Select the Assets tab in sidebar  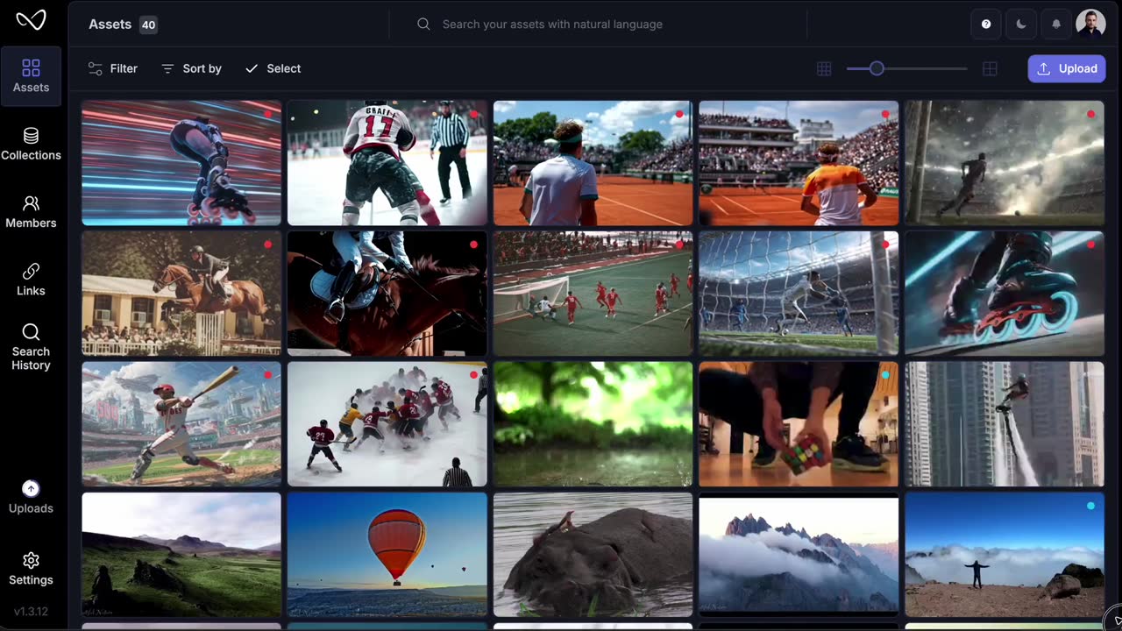click(x=31, y=77)
